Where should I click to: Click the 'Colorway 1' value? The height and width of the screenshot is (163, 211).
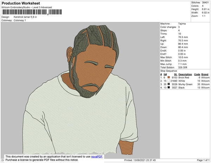tap(20, 20)
